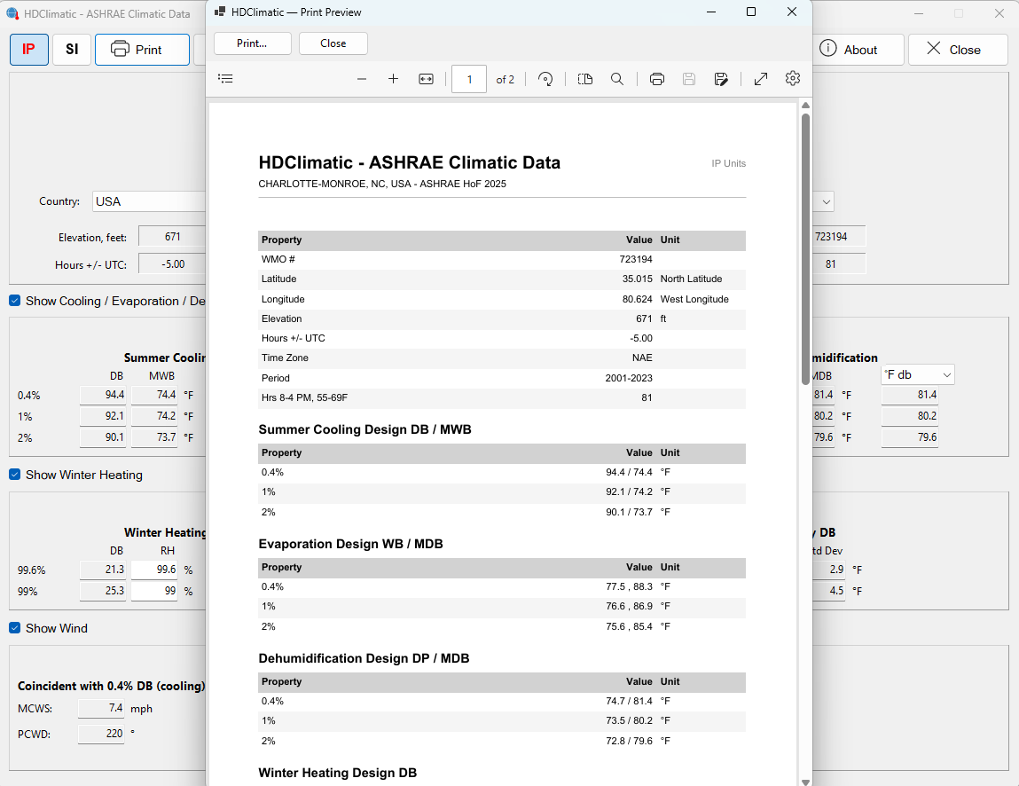Click the right field showing 81.4
This screenshot has width=1019, height=786.
(909, 395)
